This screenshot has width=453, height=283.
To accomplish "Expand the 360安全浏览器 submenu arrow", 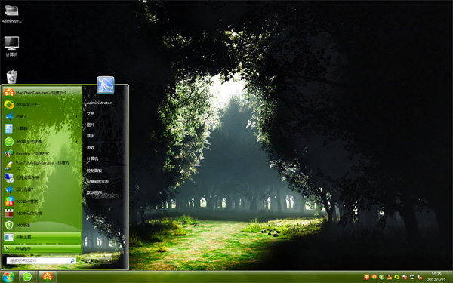I will (x=77, y=142).
